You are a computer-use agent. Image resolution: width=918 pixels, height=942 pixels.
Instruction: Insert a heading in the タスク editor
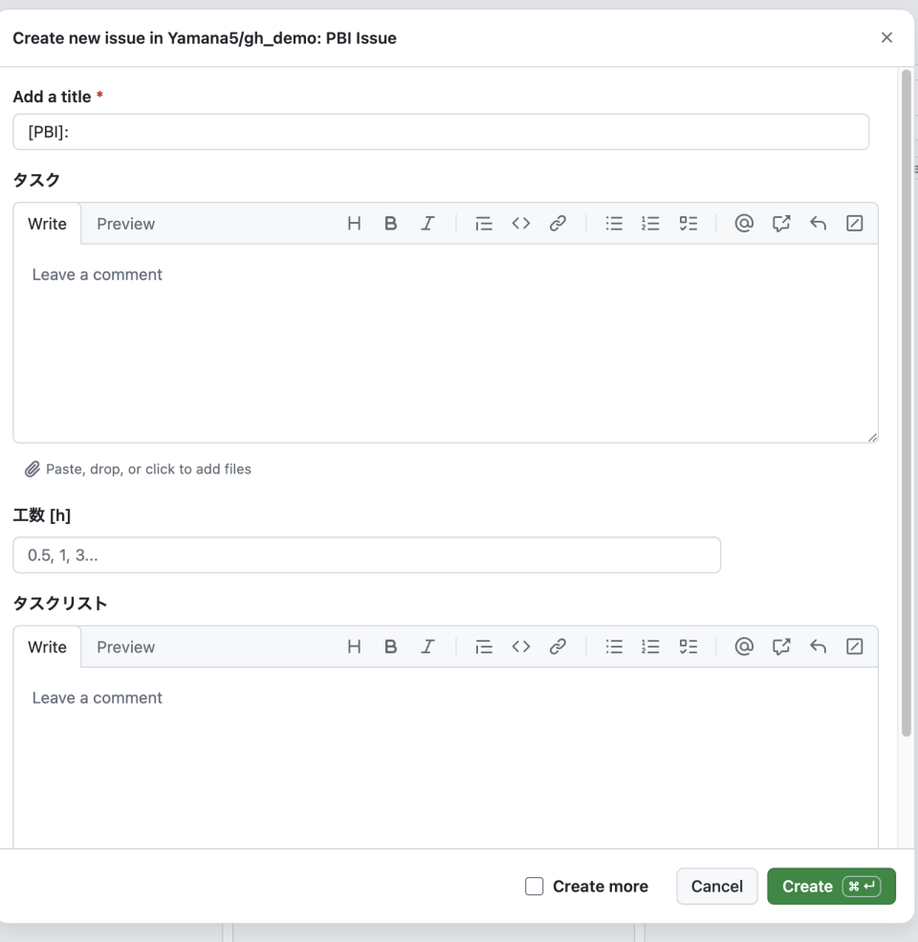pos(354,223)
